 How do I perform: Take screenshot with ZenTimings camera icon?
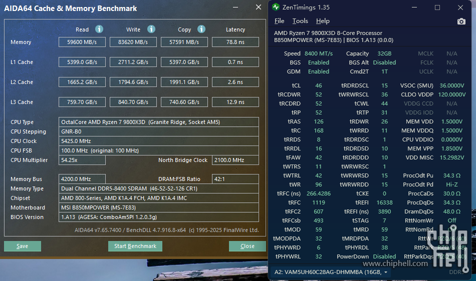pyautogui.click(x=461, y=21)
